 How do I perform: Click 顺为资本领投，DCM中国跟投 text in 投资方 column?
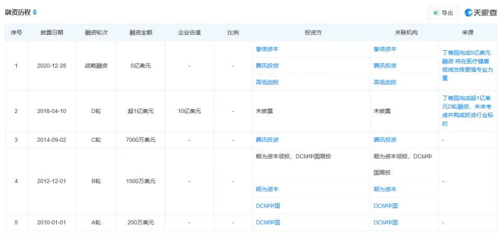[293, 156]
